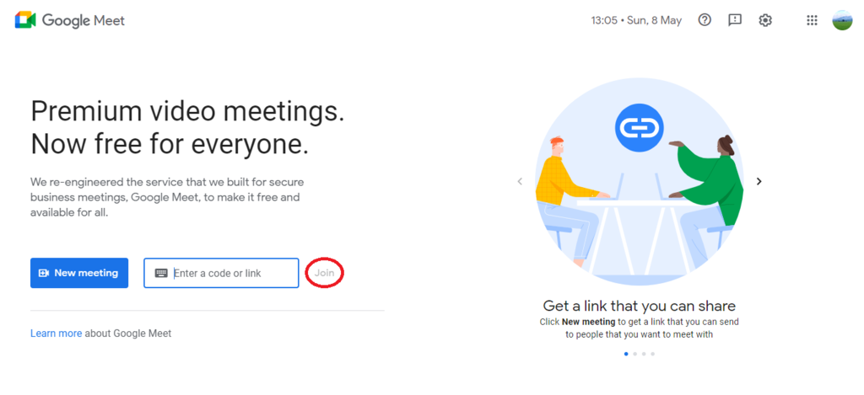Open the Settings gear icon

coord(764,20)
